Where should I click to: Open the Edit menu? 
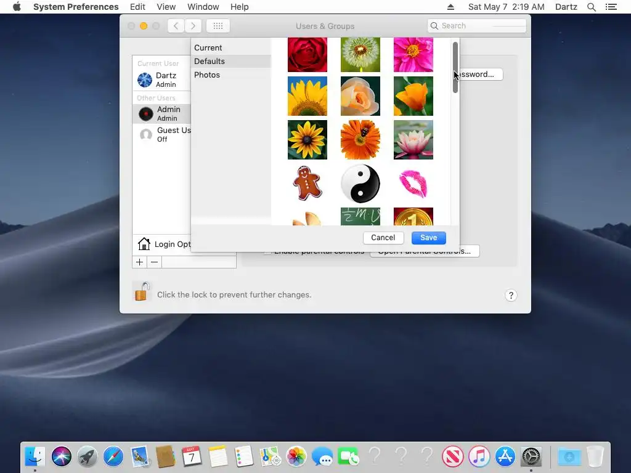137,7
